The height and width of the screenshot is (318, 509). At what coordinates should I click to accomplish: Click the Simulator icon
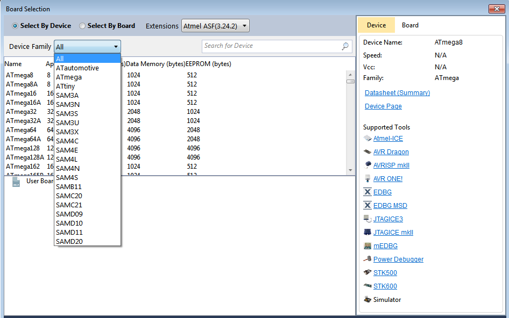[x=367, y=299]
